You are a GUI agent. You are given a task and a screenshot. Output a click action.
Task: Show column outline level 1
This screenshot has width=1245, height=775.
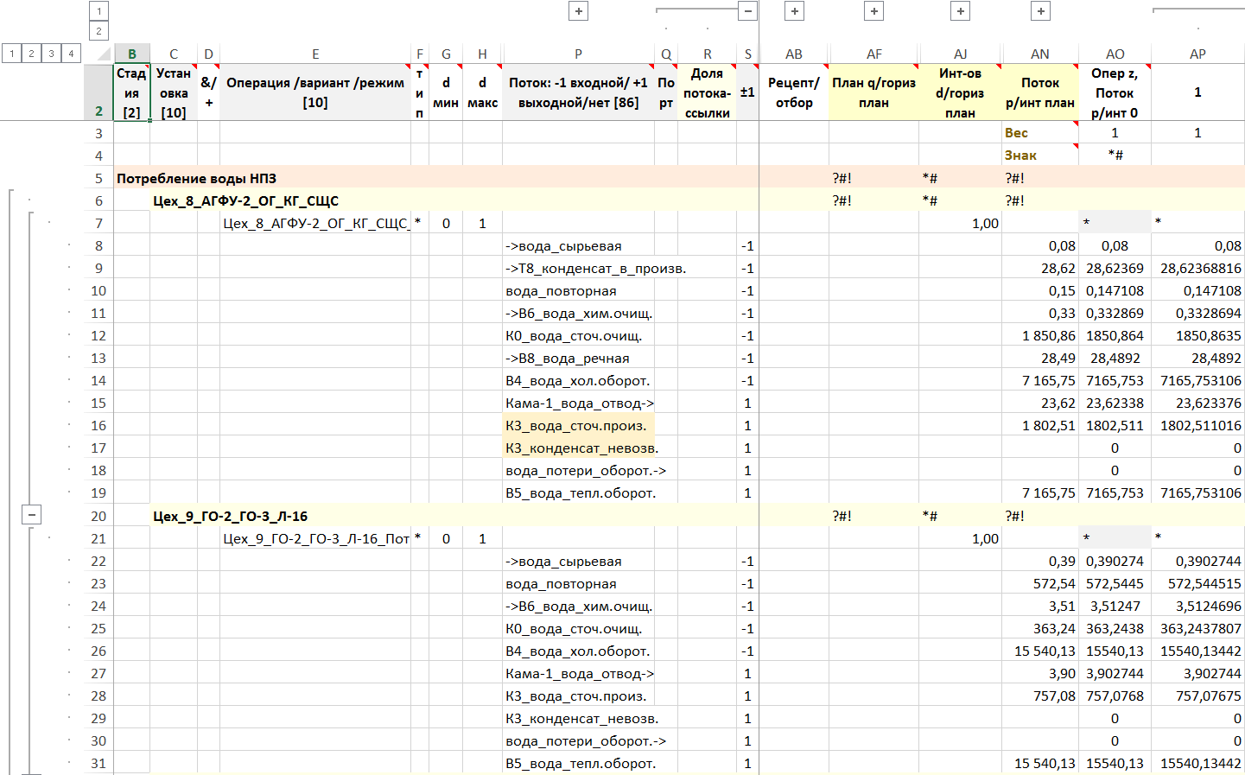(x=98, y=11)
